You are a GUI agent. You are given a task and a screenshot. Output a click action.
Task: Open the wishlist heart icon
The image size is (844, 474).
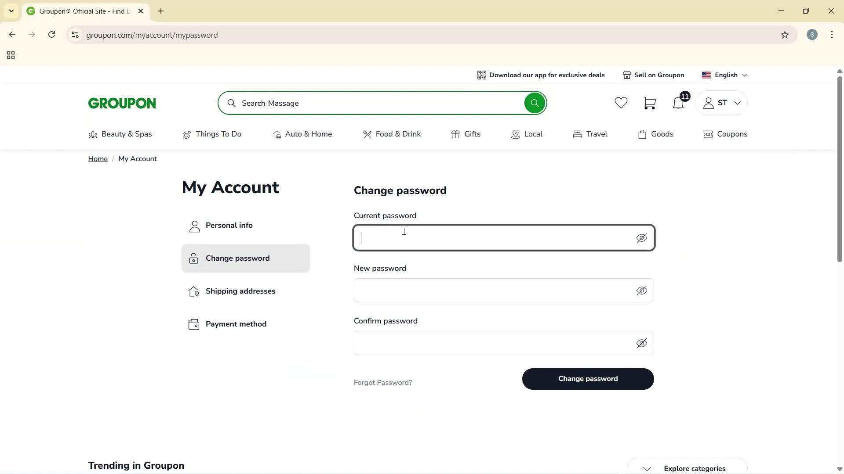click(x=621, y=103)
